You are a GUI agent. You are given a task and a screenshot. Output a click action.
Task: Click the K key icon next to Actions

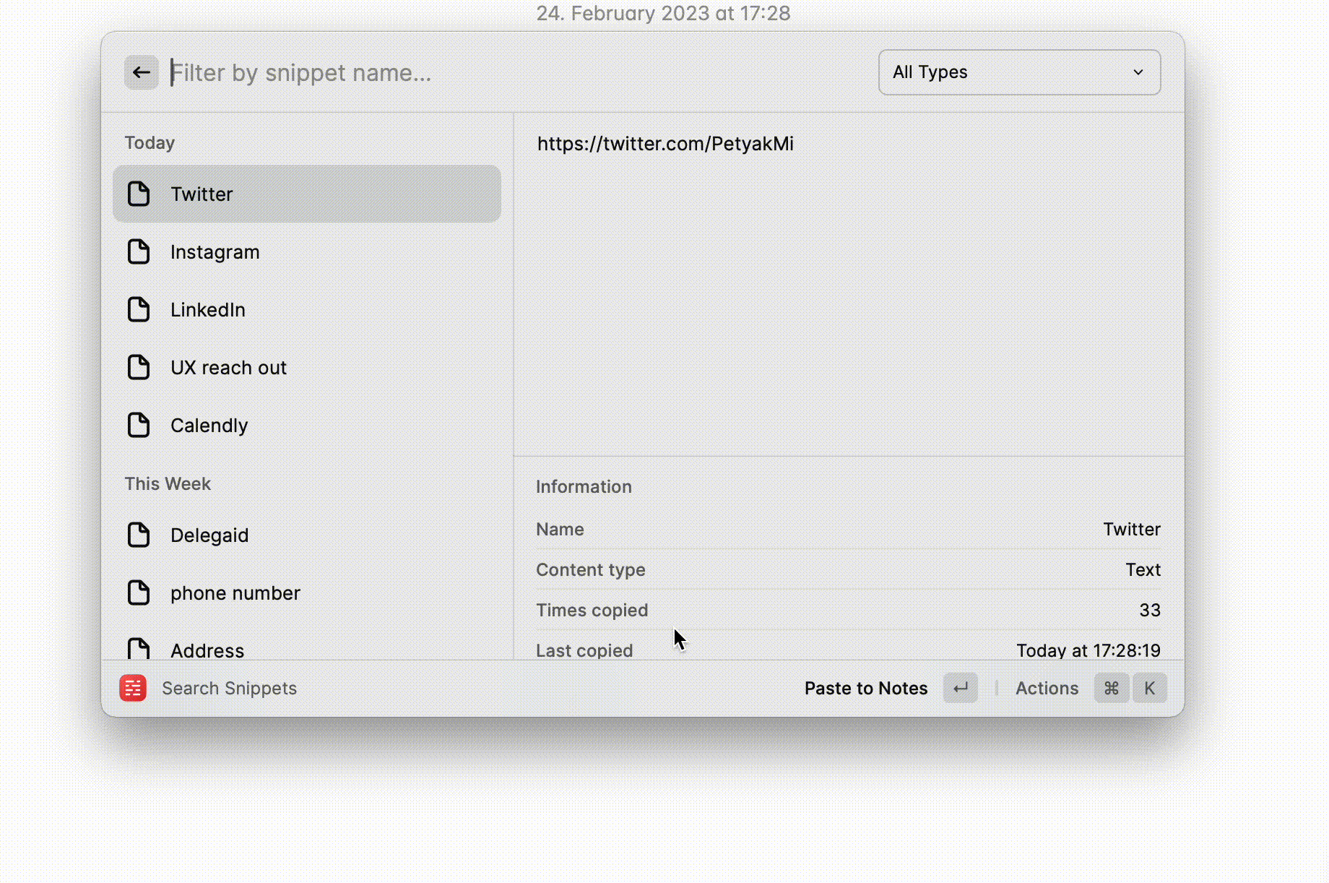pos(1149,688)
